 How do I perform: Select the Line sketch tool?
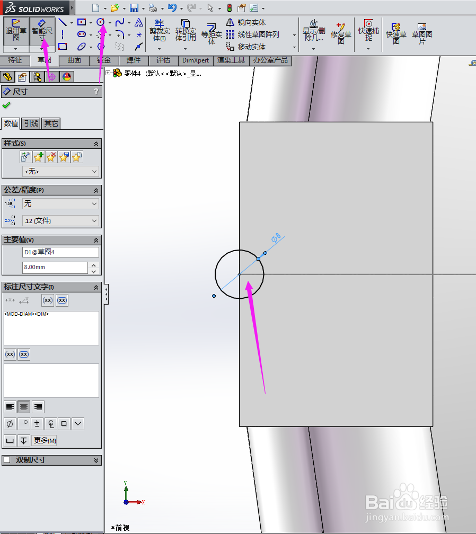pyautogui.click(x=63, y=22)
